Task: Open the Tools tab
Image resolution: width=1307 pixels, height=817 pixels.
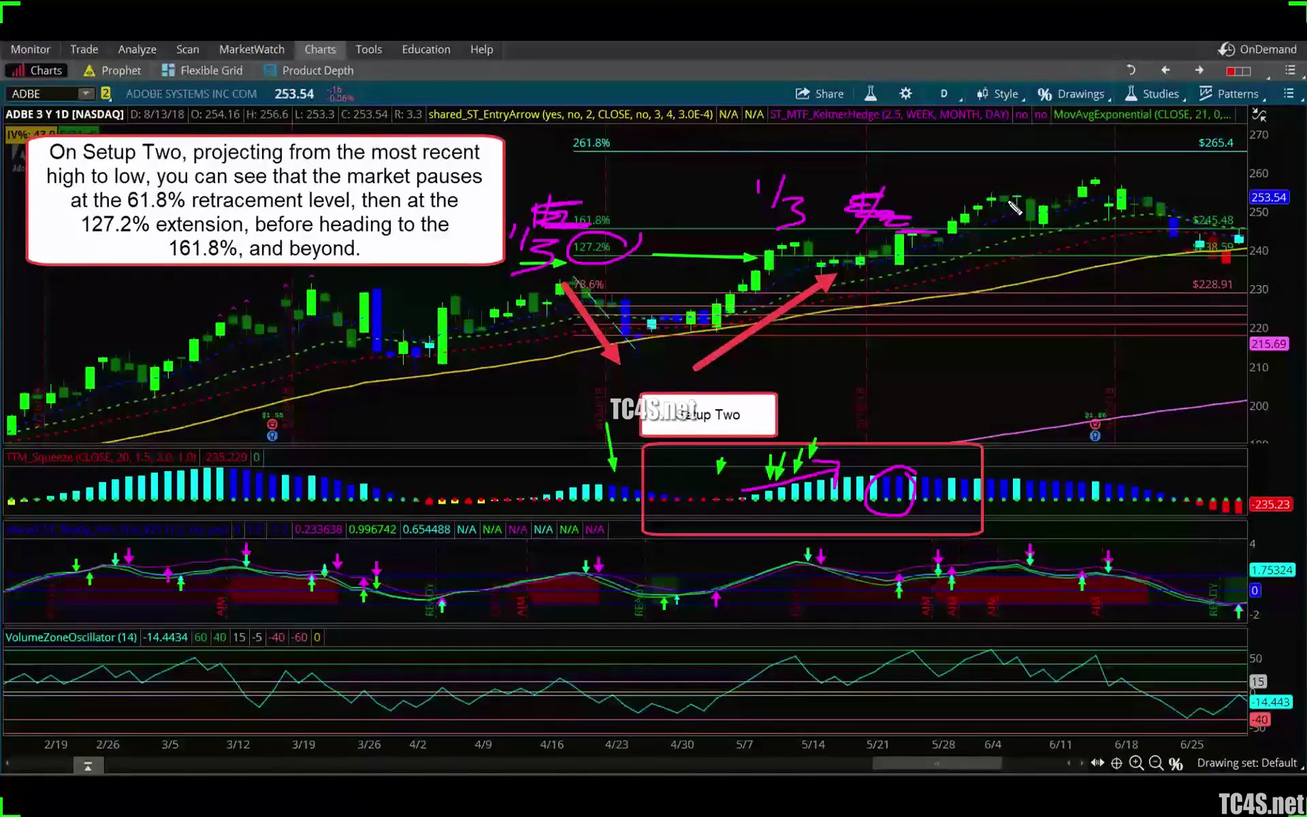Action: click(x=368, y=49)
